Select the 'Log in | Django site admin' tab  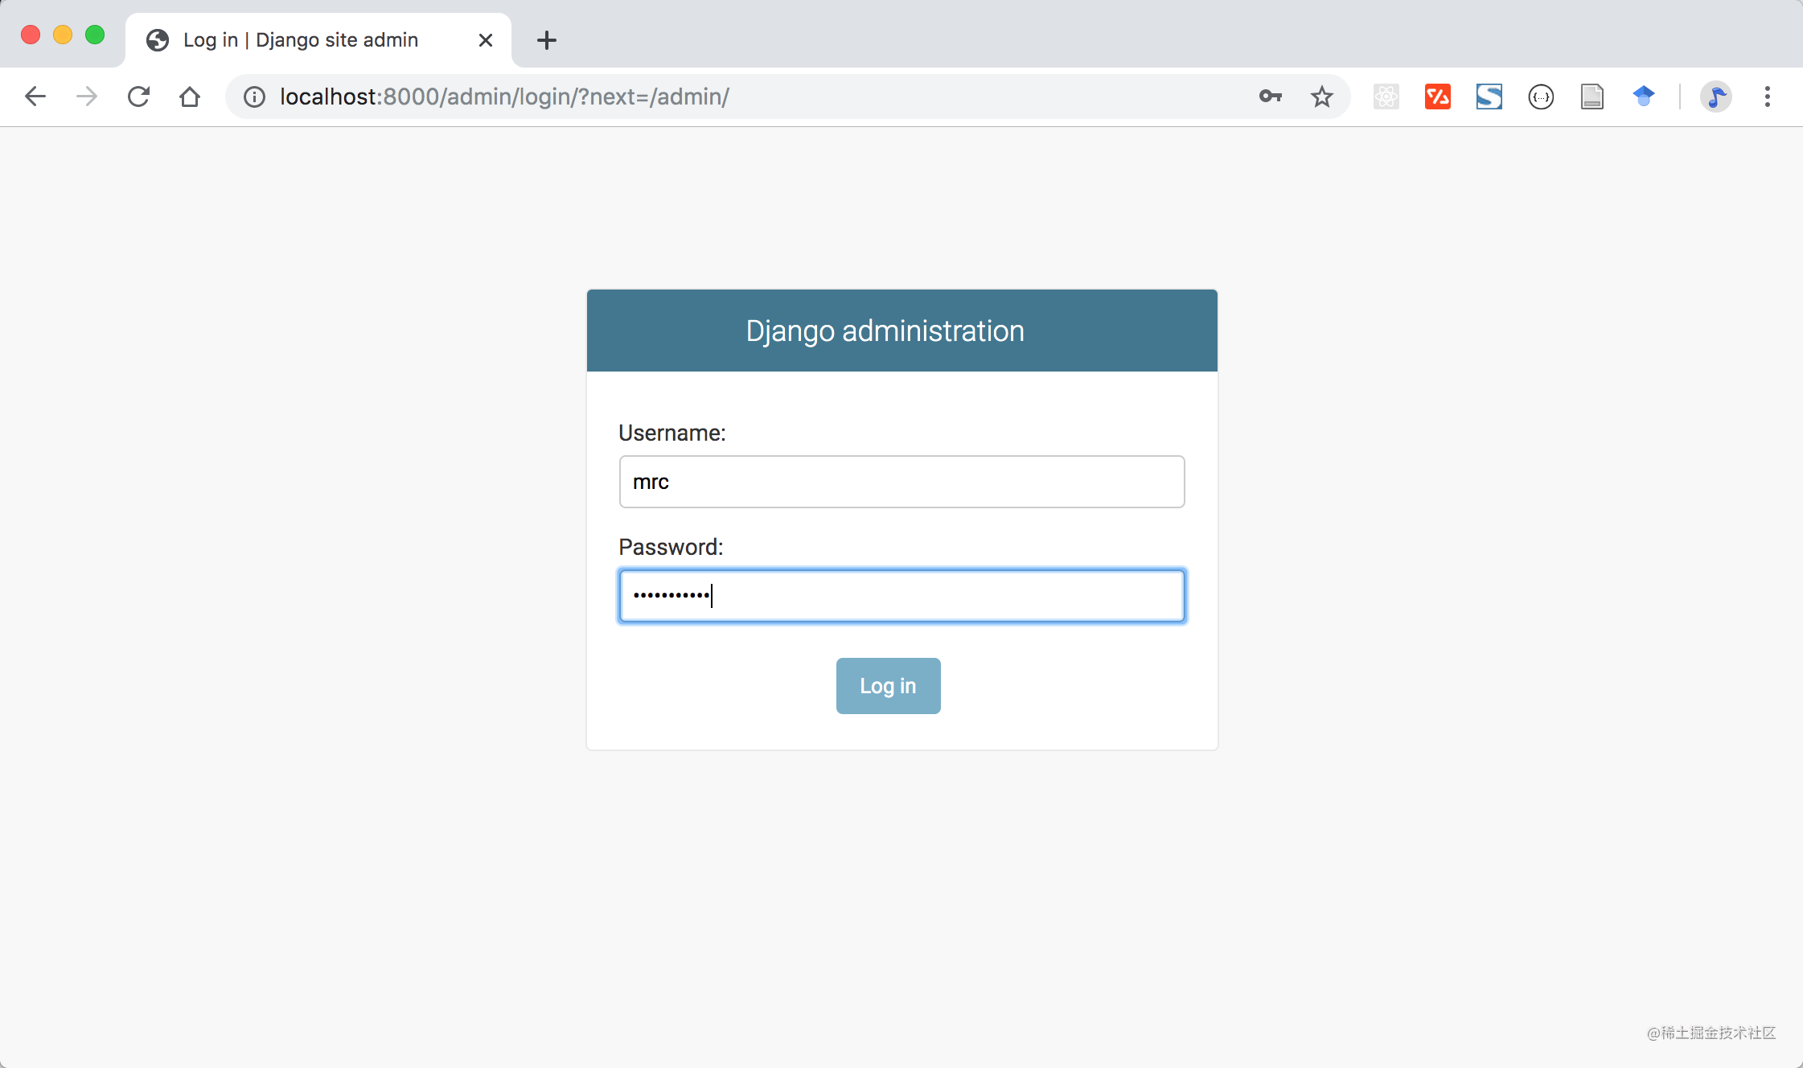click(318, 40)
